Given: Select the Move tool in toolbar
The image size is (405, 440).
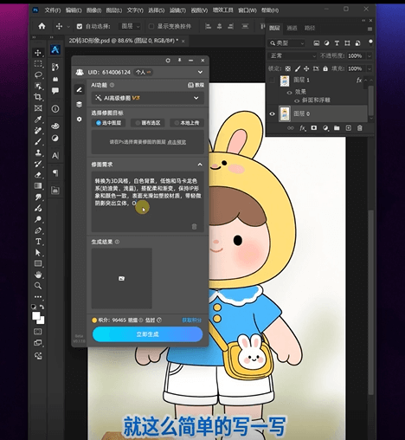Looking at the screenshot, I should point(38,53).
